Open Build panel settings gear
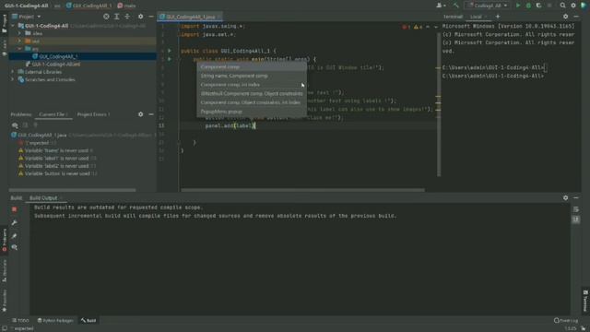Image resolution: width=590 pixels, height=332 pixels. pyautogui.click(x=565, y=197)
